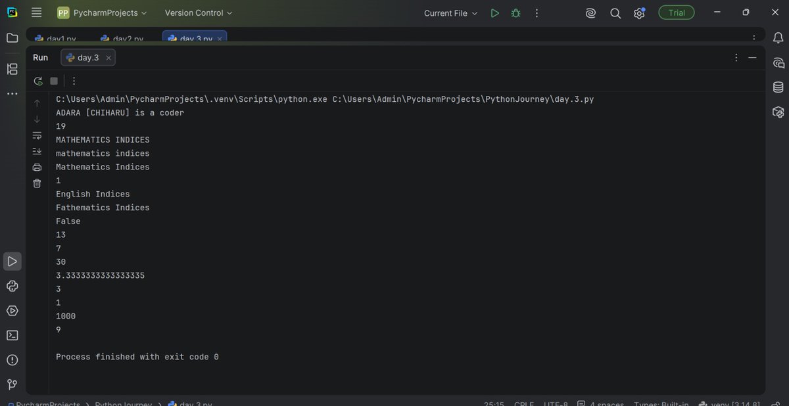The height and width of the screenshot is (406, 789).
Task: Click the 'ADARA [CHIHARU] is a coder' line
Action: pyautogui.click(x=120, y=113)
